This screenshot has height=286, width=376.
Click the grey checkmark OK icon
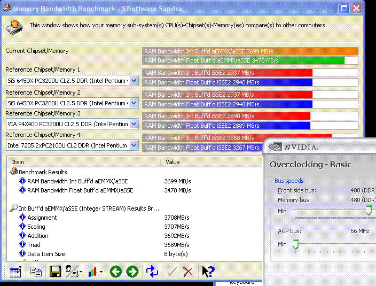coord(171,272)
